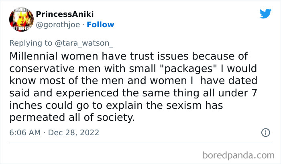Open PrincessAniki's profile avatar
This screenshot has height=164, width=281.
19,19
